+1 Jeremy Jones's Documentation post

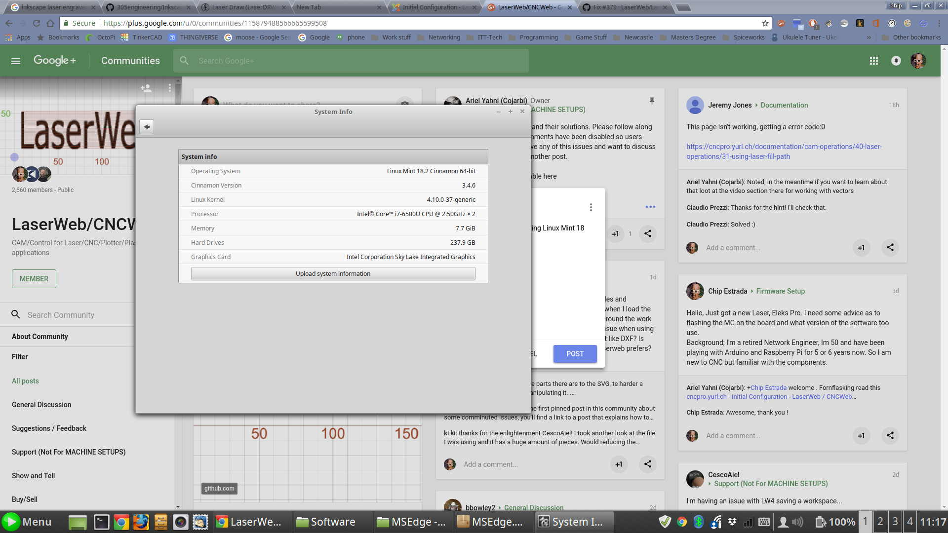pyautogui.click(x=861, y=248)
